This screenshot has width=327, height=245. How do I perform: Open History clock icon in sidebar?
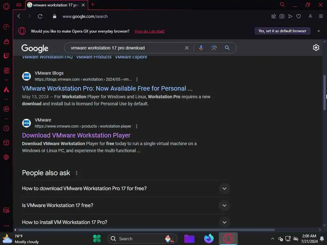(6, 128)
